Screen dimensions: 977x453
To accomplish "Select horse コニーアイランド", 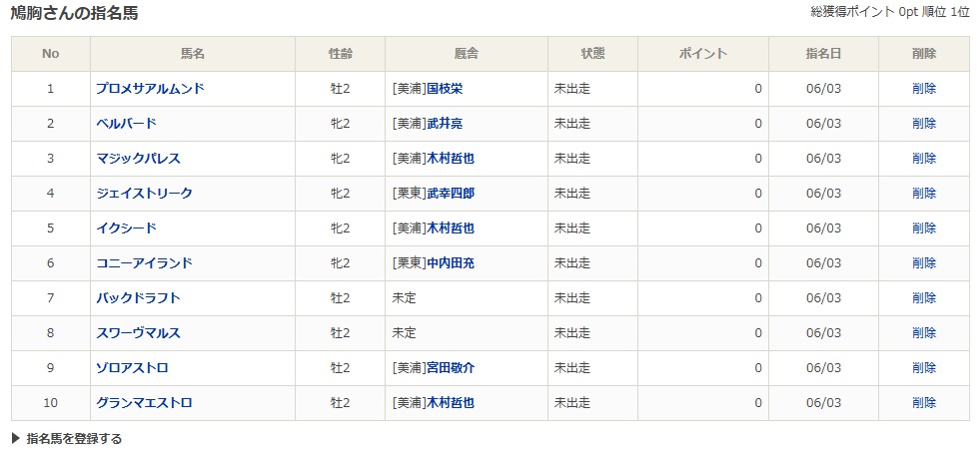I will (144, 263).
